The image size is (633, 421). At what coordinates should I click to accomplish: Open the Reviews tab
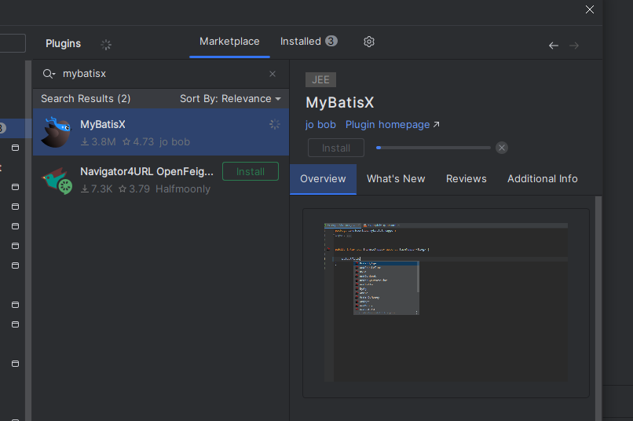coord(467,179)
